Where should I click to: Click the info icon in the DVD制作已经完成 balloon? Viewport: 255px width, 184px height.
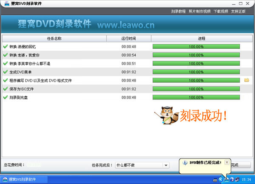[x=185, y=163]
